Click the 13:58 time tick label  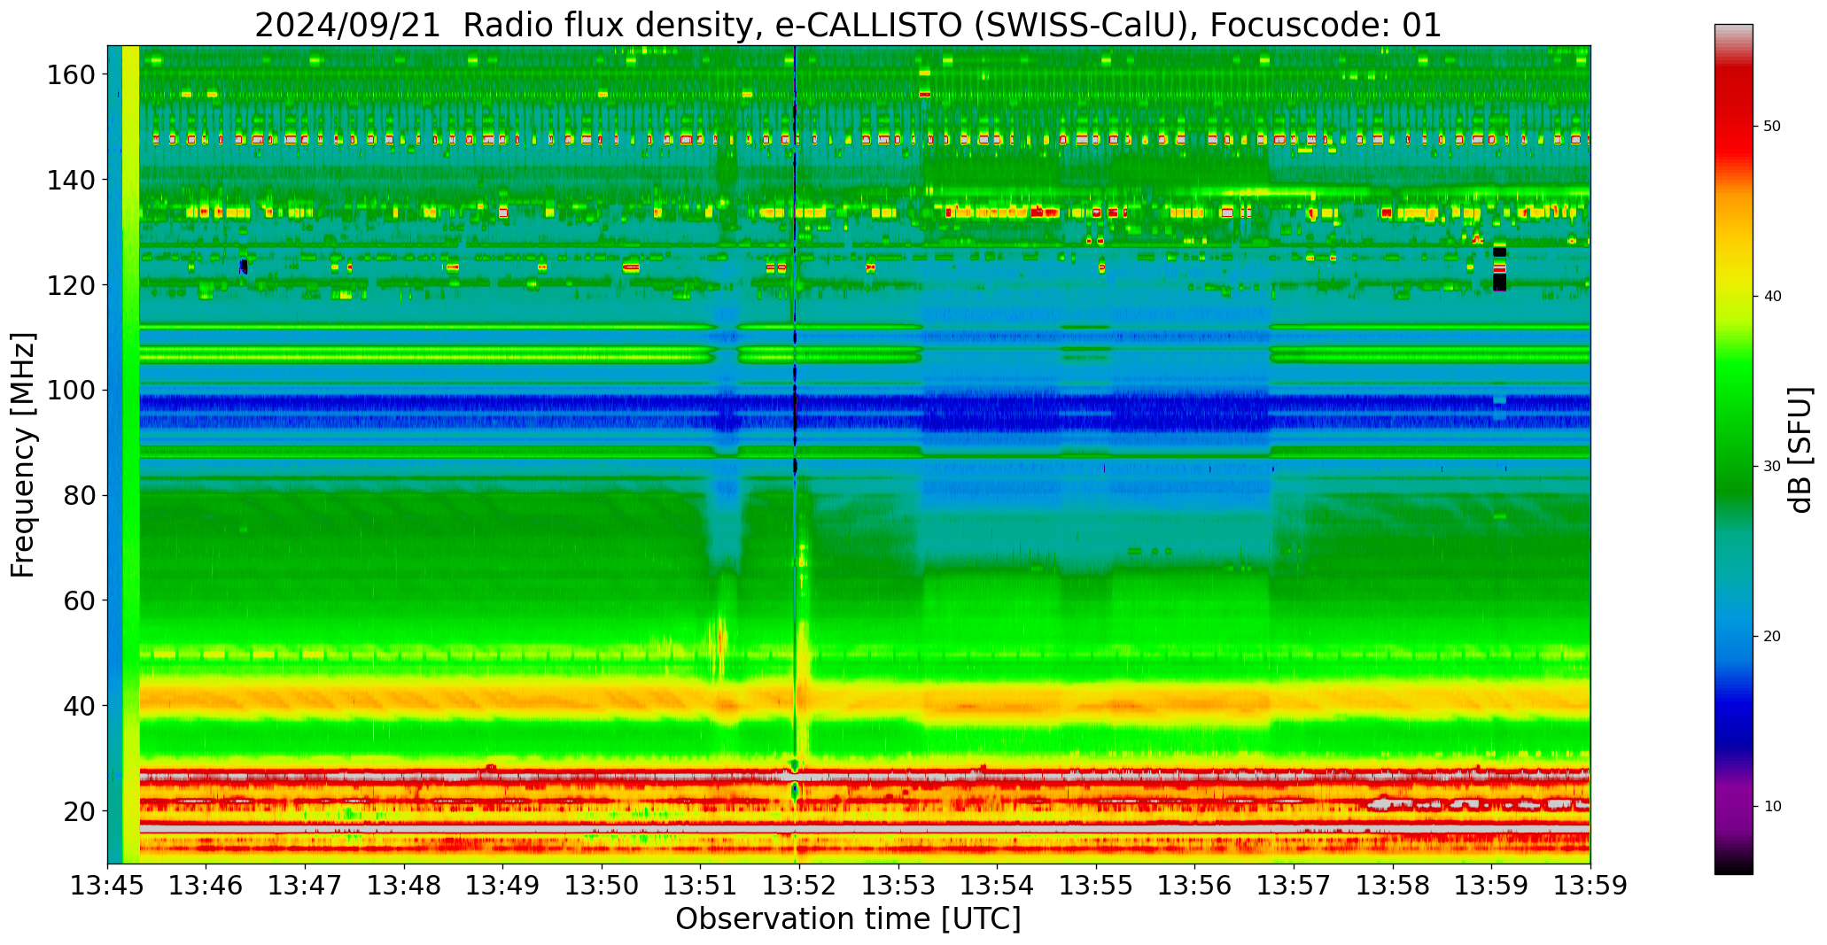click(1392, 886)
